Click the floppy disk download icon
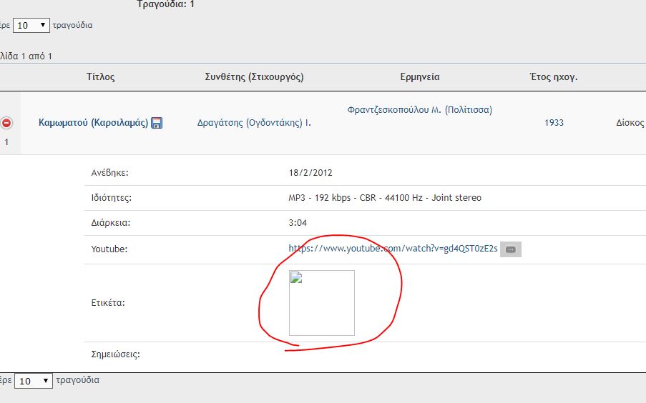 [157, 123]
